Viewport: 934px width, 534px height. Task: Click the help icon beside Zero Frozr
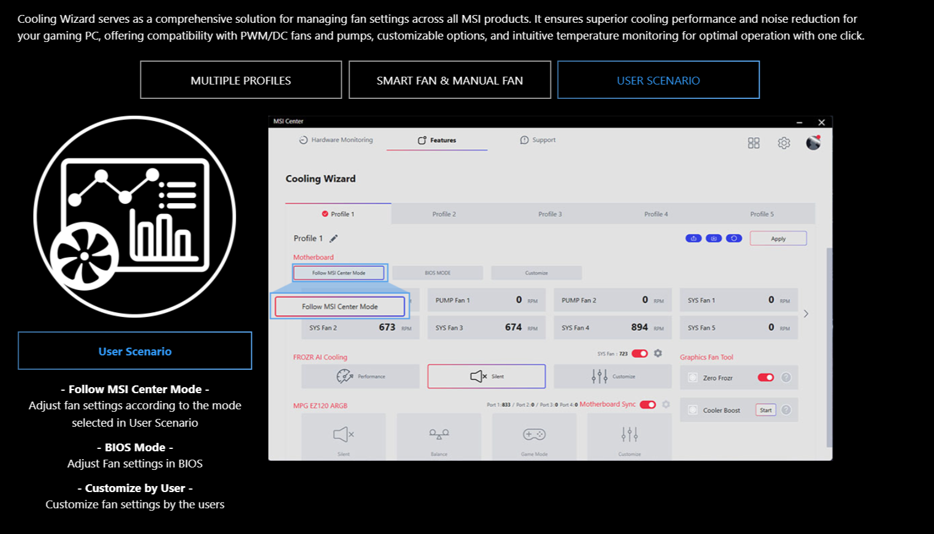786,378
